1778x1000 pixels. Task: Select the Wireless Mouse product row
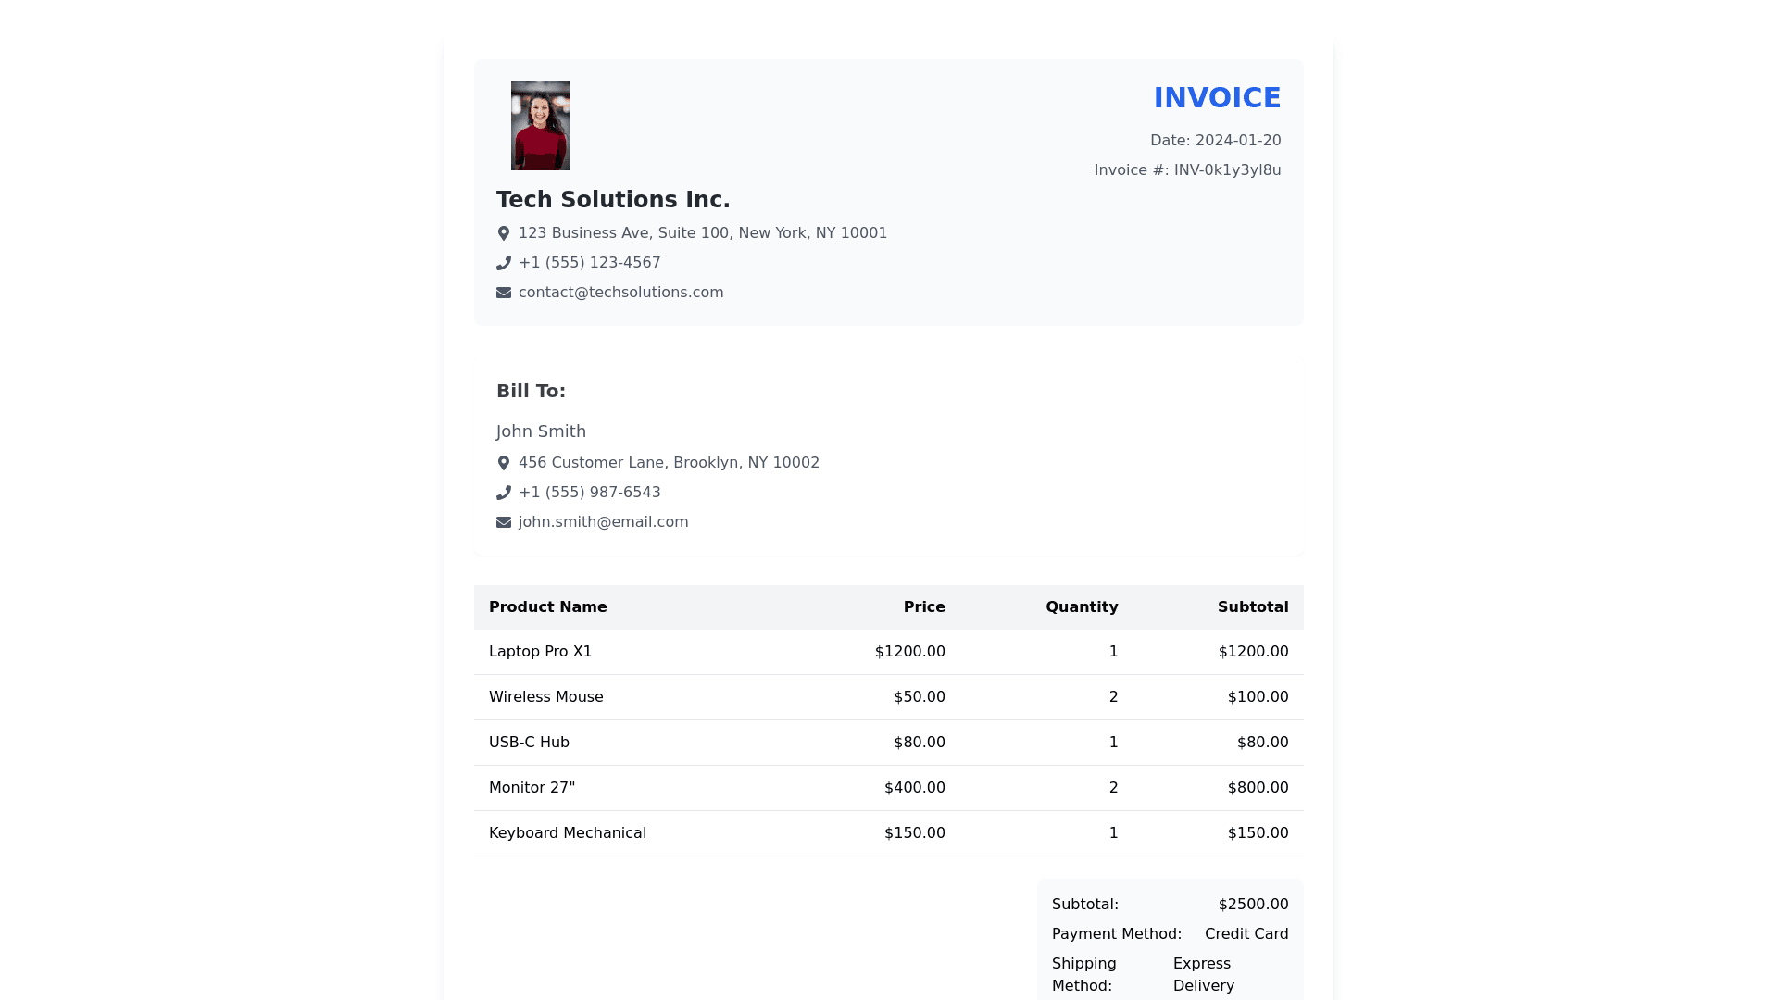888,697
